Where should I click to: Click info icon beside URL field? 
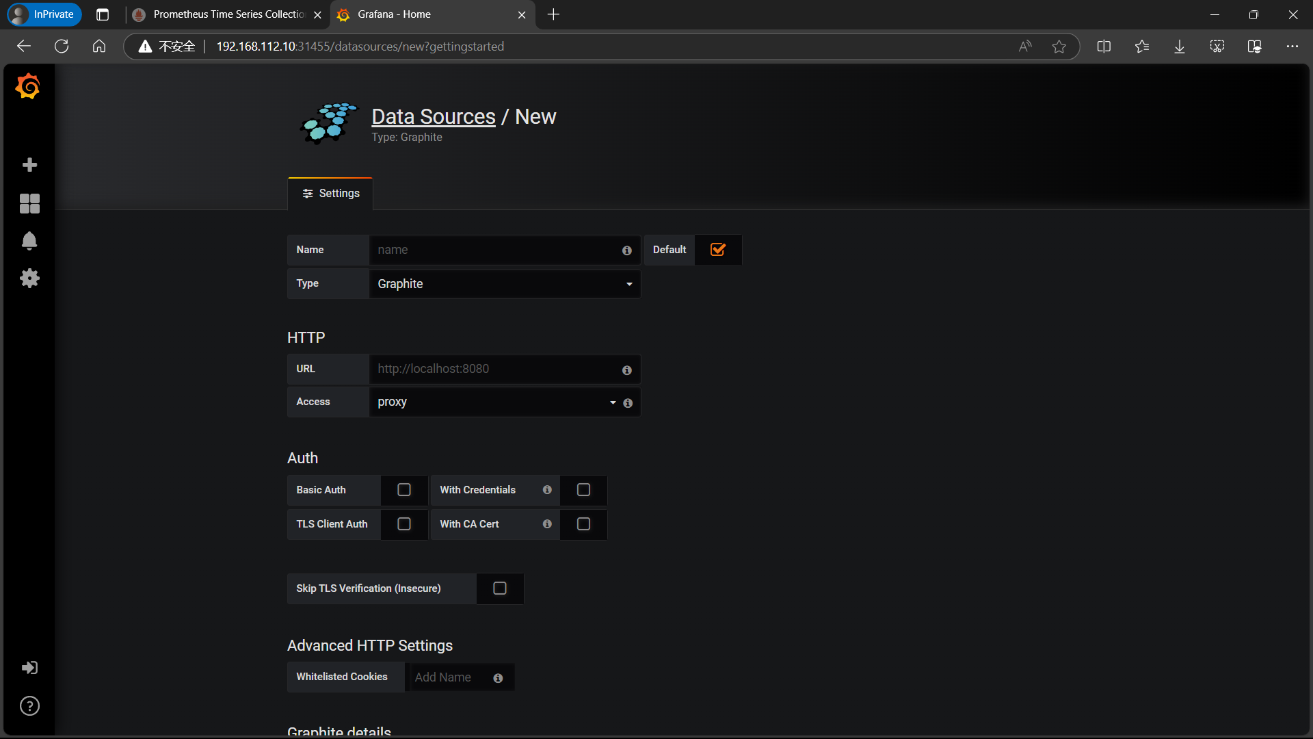pos(626,370)
